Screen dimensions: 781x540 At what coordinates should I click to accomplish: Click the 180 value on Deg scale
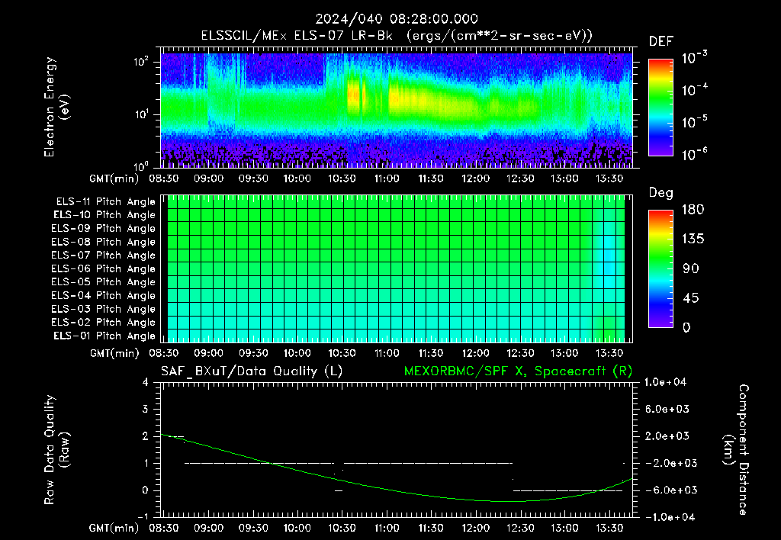693,210
